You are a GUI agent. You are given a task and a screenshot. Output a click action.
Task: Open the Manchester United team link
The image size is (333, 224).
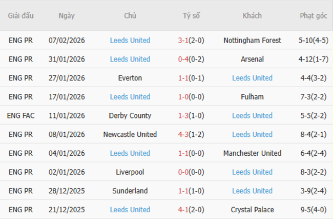[252, 153]
